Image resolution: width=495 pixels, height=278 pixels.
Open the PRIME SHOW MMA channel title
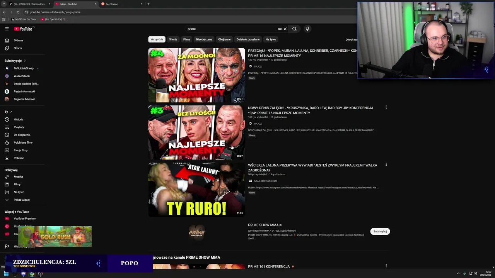[x=263, y=225]
